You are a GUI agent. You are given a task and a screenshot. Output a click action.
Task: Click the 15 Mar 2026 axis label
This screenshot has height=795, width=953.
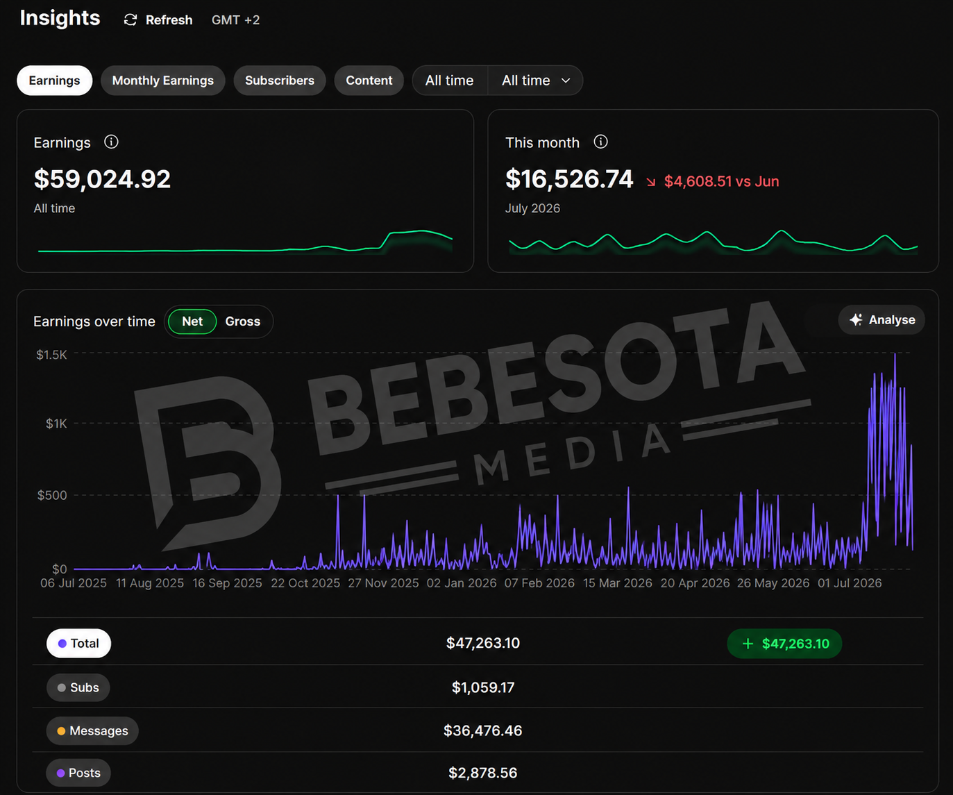pos(618,583)
